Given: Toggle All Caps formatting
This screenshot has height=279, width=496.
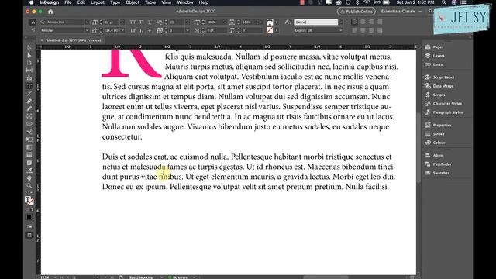Looking at the screenshot, I should tap(133, 22).
